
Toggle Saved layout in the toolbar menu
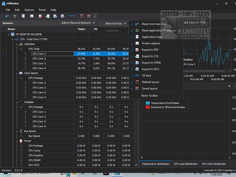pos(132,88)
